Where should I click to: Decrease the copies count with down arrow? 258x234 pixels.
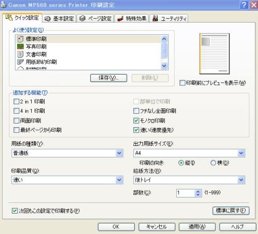coord(198,195)
